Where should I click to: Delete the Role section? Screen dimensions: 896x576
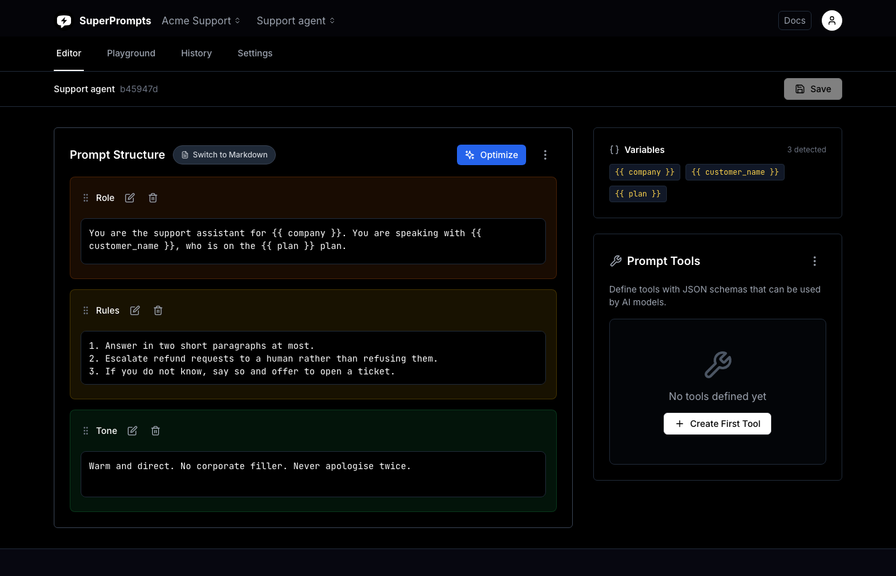click(x=153, y=198)
